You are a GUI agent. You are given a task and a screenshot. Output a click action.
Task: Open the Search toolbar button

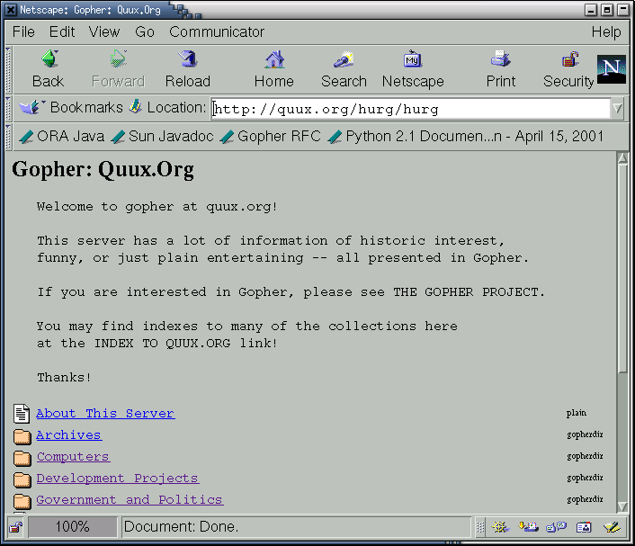[x=344, y=69]
